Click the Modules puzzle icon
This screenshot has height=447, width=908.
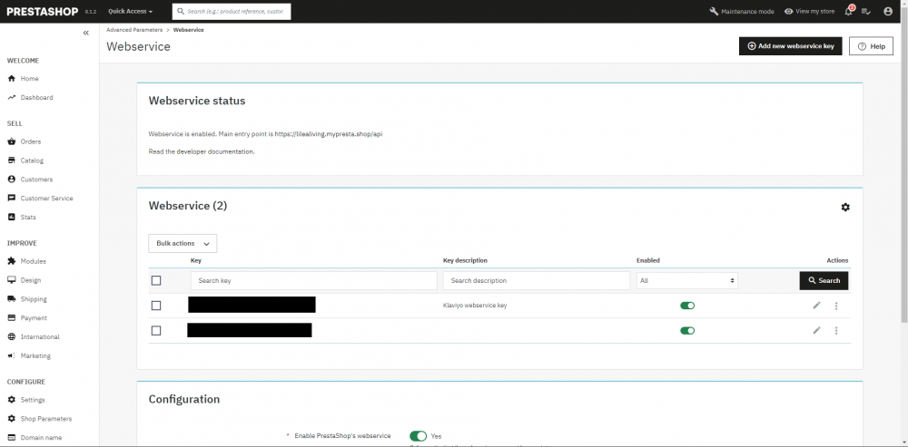(x=11, y=261)
